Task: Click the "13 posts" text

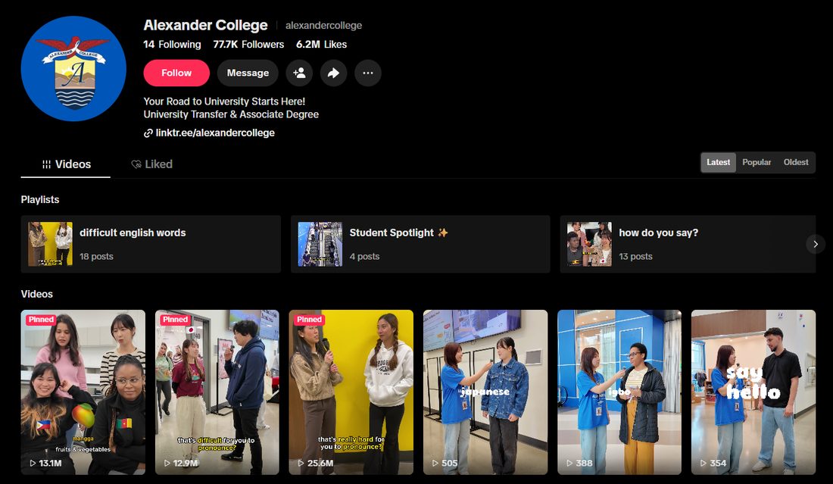Action: [635, 257]
